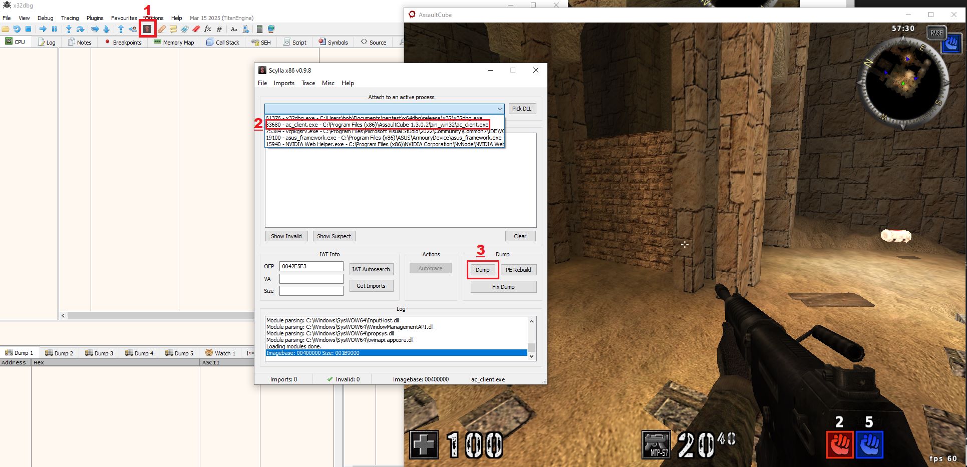
Task: Switch to the Notes tab
Action: 80,42
